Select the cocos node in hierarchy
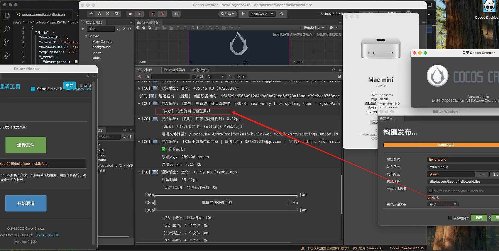 pyautogui.click(x=97, y=52)
